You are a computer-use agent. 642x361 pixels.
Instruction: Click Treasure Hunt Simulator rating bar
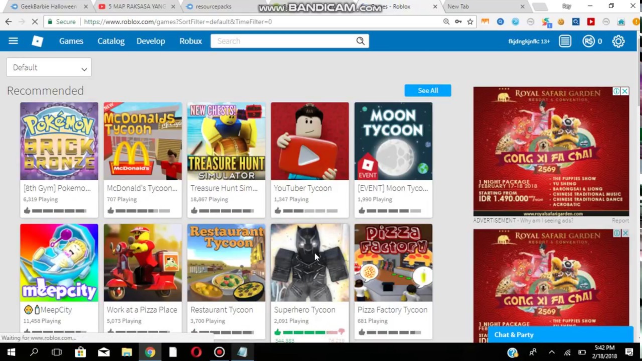tap(226, 211)
